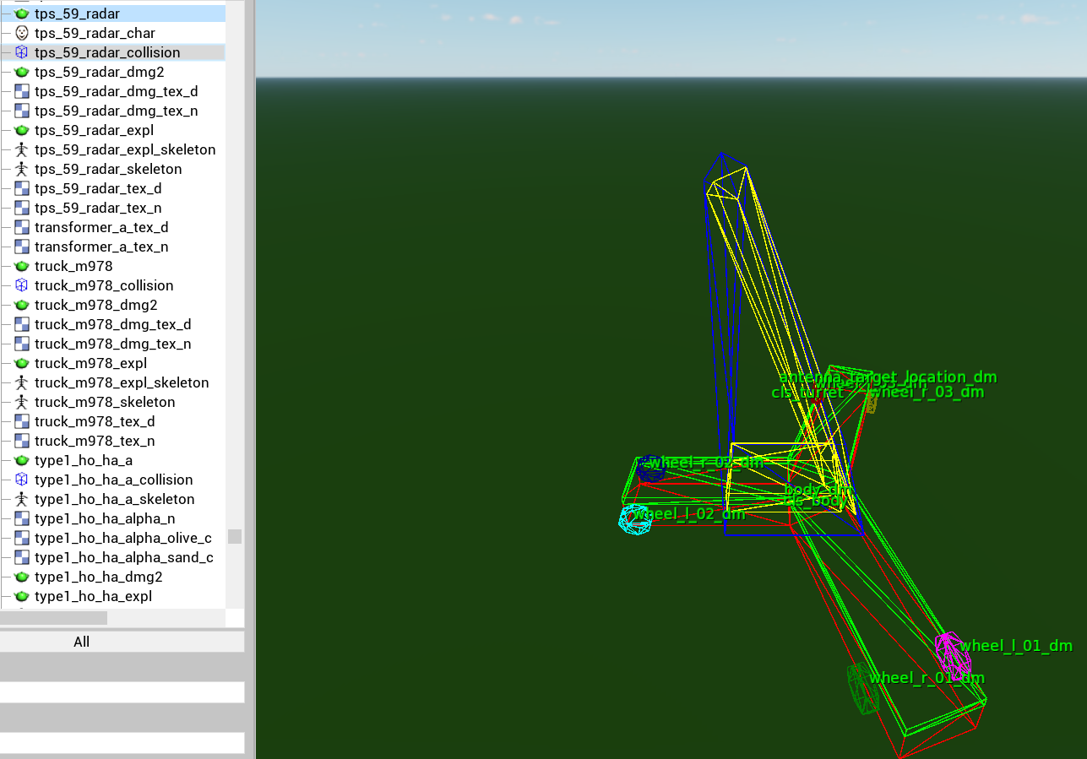Open the tps_59_radar_tex_n entry

(98, 208)
